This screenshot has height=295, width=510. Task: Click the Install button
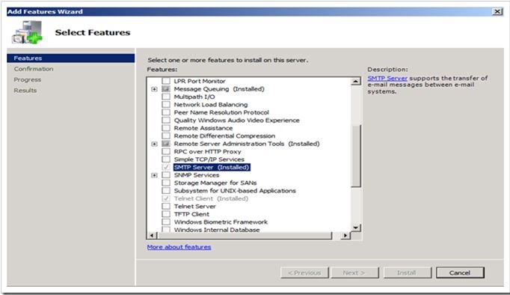407,273
